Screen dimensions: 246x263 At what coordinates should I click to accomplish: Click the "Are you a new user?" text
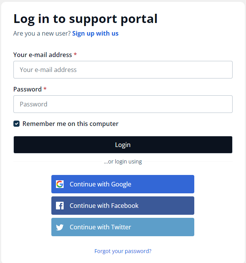click(42, 33)
